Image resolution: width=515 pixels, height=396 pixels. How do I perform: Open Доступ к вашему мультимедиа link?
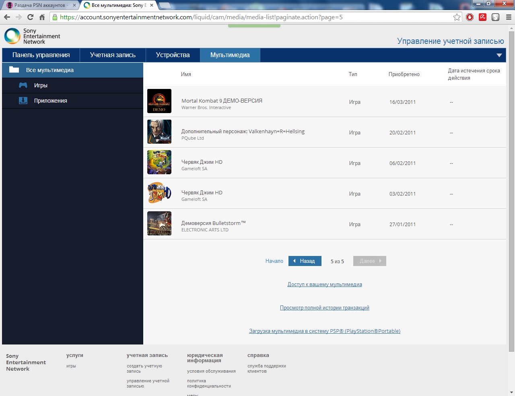coord(325,285)
